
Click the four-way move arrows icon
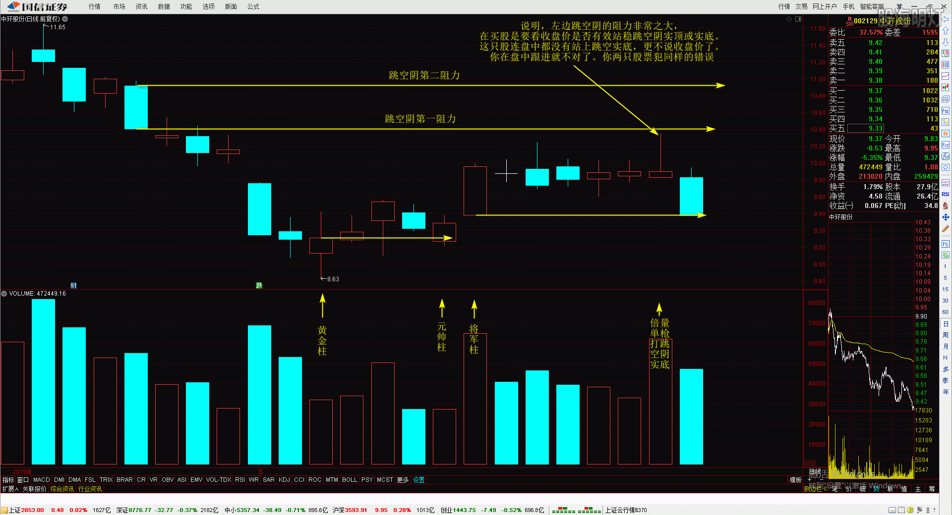946,217
